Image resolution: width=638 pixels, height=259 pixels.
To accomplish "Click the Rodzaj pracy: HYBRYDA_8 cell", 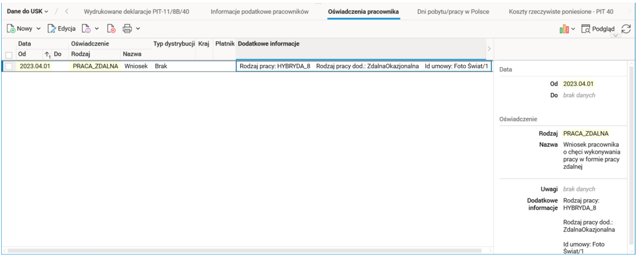I will [364, 66].
